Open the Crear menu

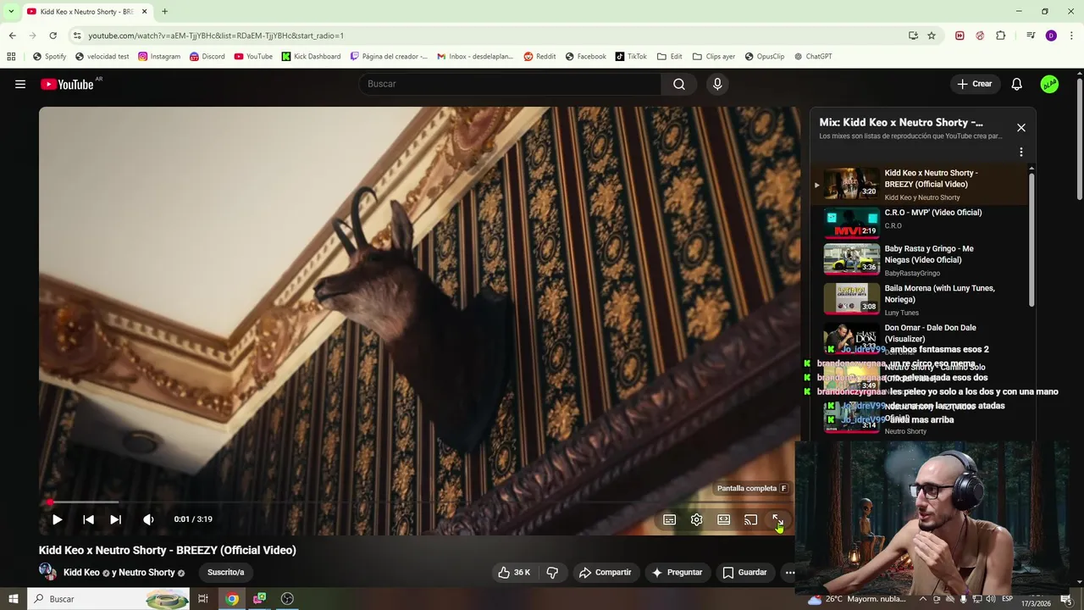pos(975,84)
